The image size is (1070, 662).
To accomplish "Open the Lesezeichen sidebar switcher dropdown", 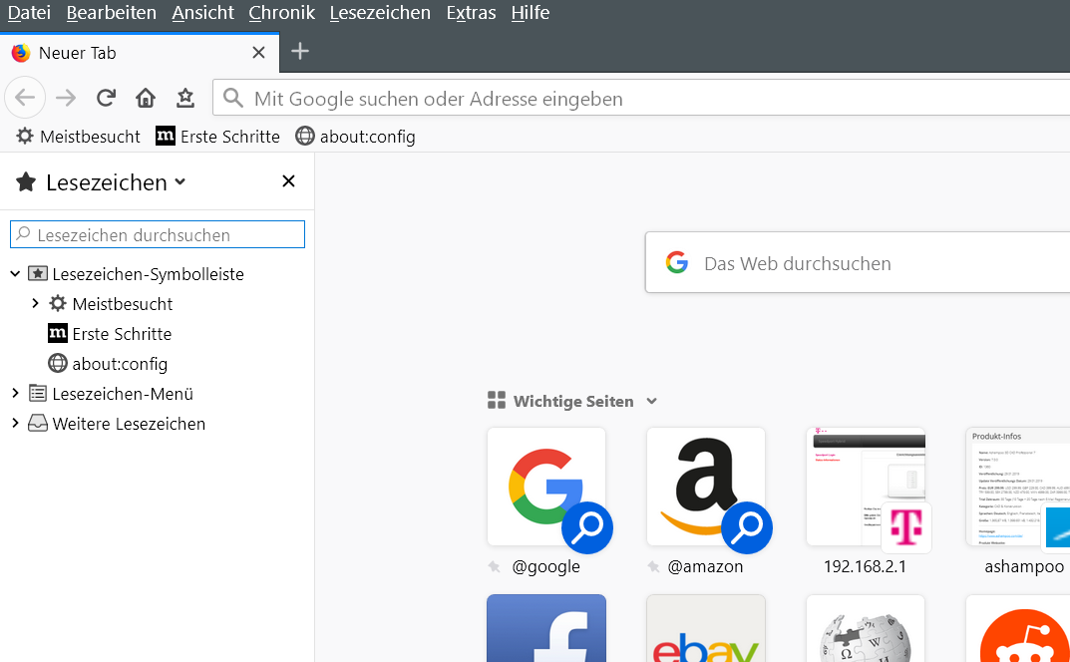I will click(x=179, y=181).
